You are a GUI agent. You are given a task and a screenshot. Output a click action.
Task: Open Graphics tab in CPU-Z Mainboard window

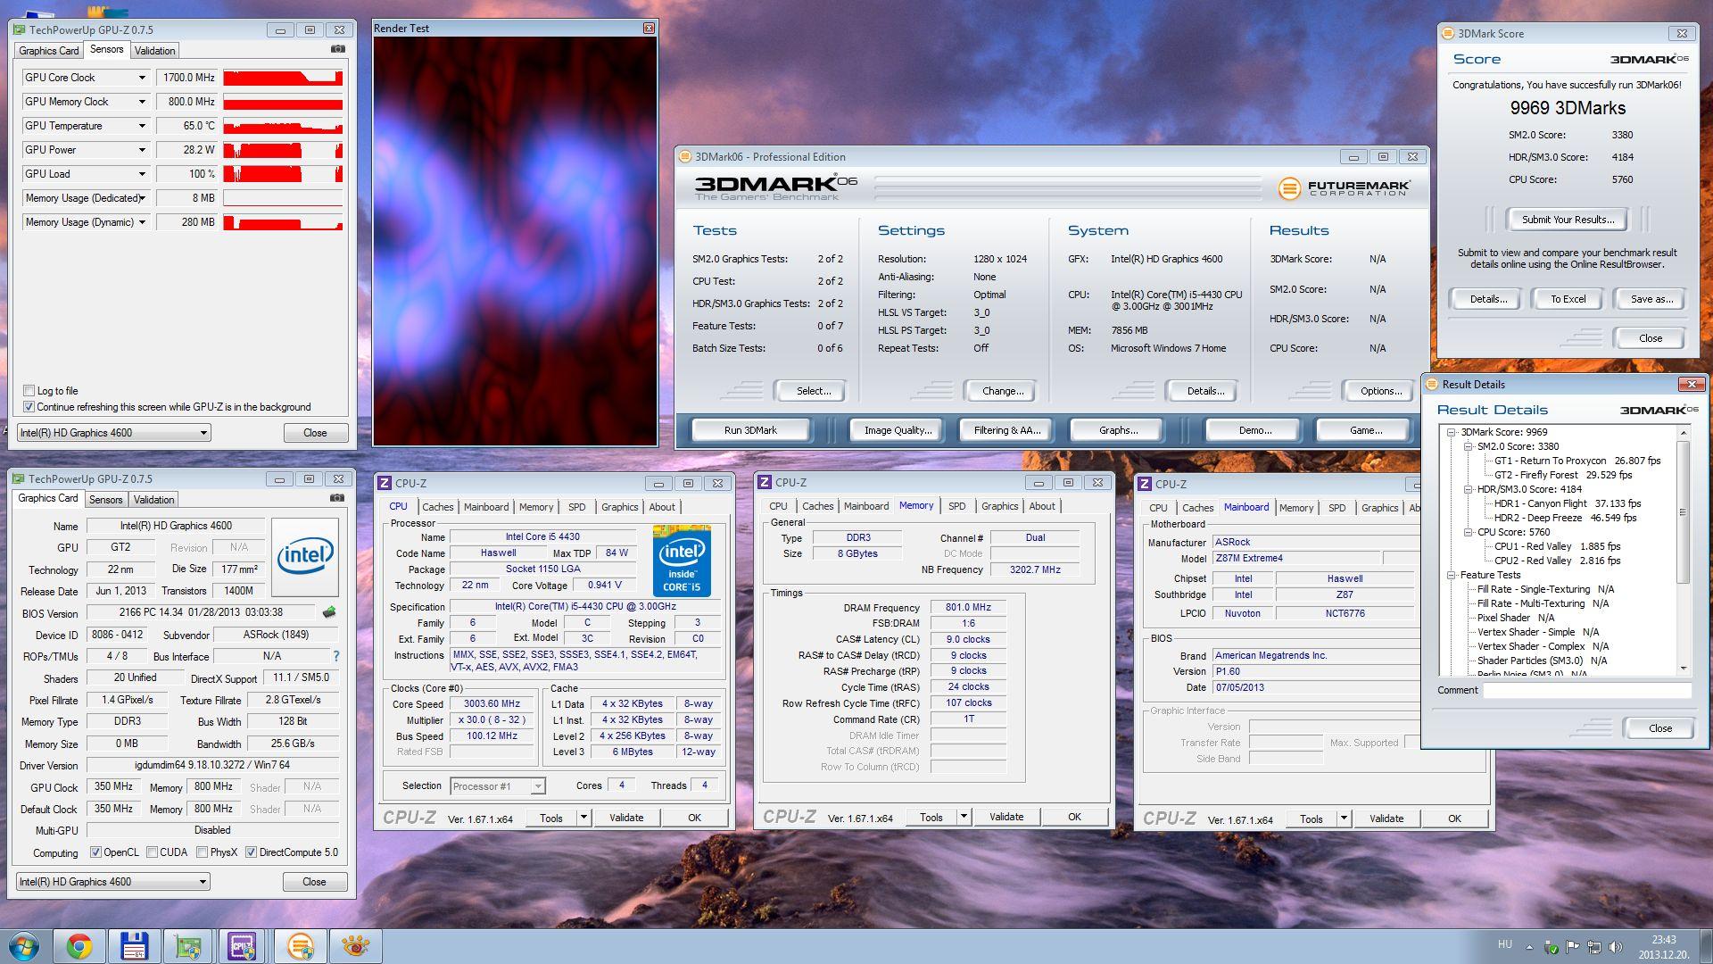pyautogui.click(x=1379, y=508)
